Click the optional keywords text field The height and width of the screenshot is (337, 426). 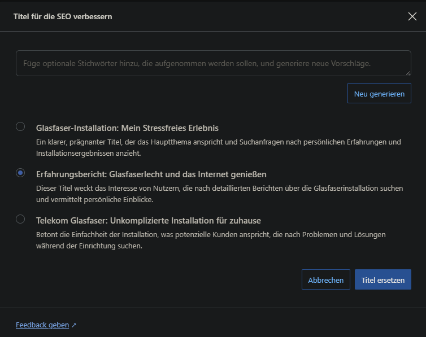click(213, 63)
